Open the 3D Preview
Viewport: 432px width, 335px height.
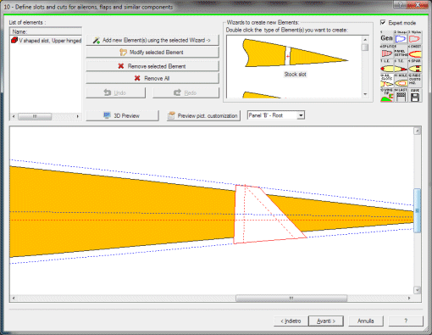click(122, 115)
